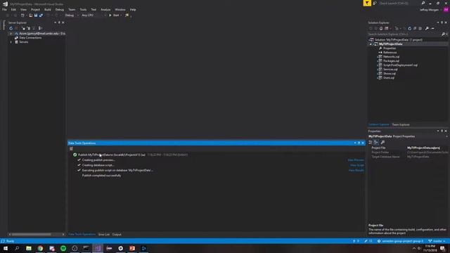Image resolution: width=450 pixels, height=253 pixels.
Task: Click the feedback notification flag icon
Action: pyautogui.click(x=367, y=3)
